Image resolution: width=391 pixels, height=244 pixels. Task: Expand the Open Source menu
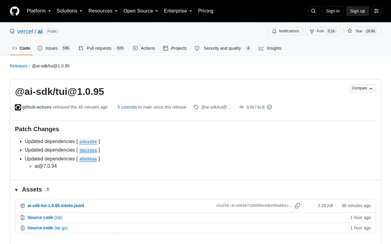coord(141,11)
